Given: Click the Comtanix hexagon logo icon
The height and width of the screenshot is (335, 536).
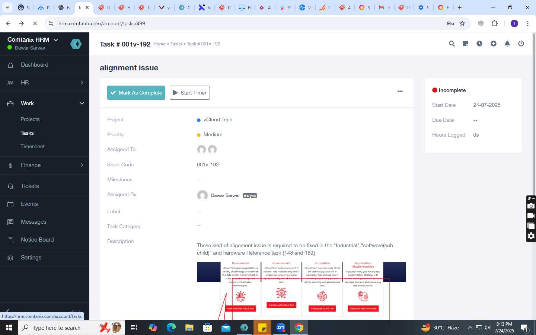Looking at the screenshot, I should pyautogui.click(x=76, y=44).
